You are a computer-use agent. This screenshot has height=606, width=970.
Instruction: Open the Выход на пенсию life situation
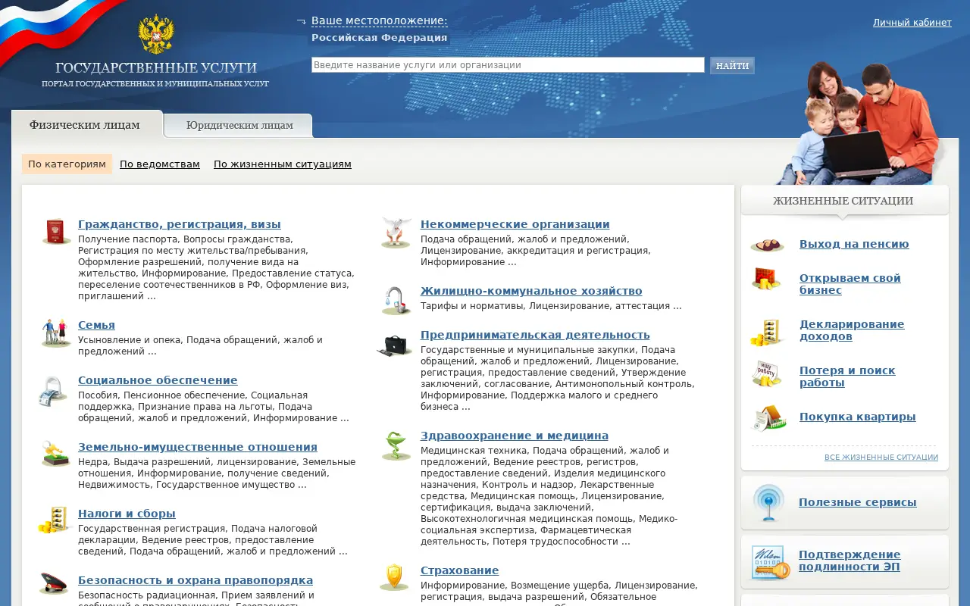(854, 244)
